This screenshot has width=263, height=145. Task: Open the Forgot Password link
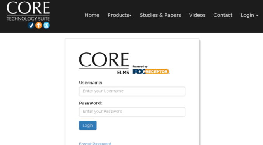tap(95, 143)
